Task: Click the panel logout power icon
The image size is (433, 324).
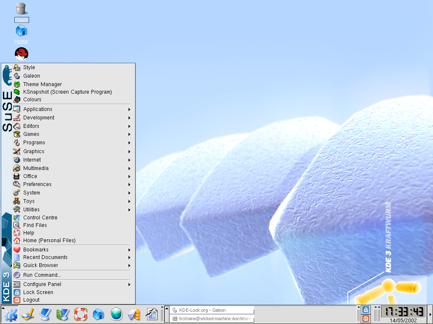Action: pyautogui.click(x=366, y=319)
